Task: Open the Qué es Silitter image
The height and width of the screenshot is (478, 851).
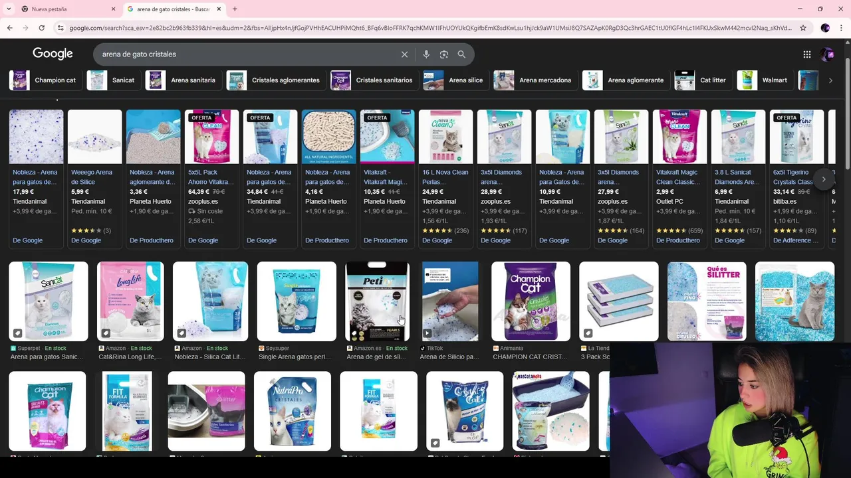Action: 707,301
